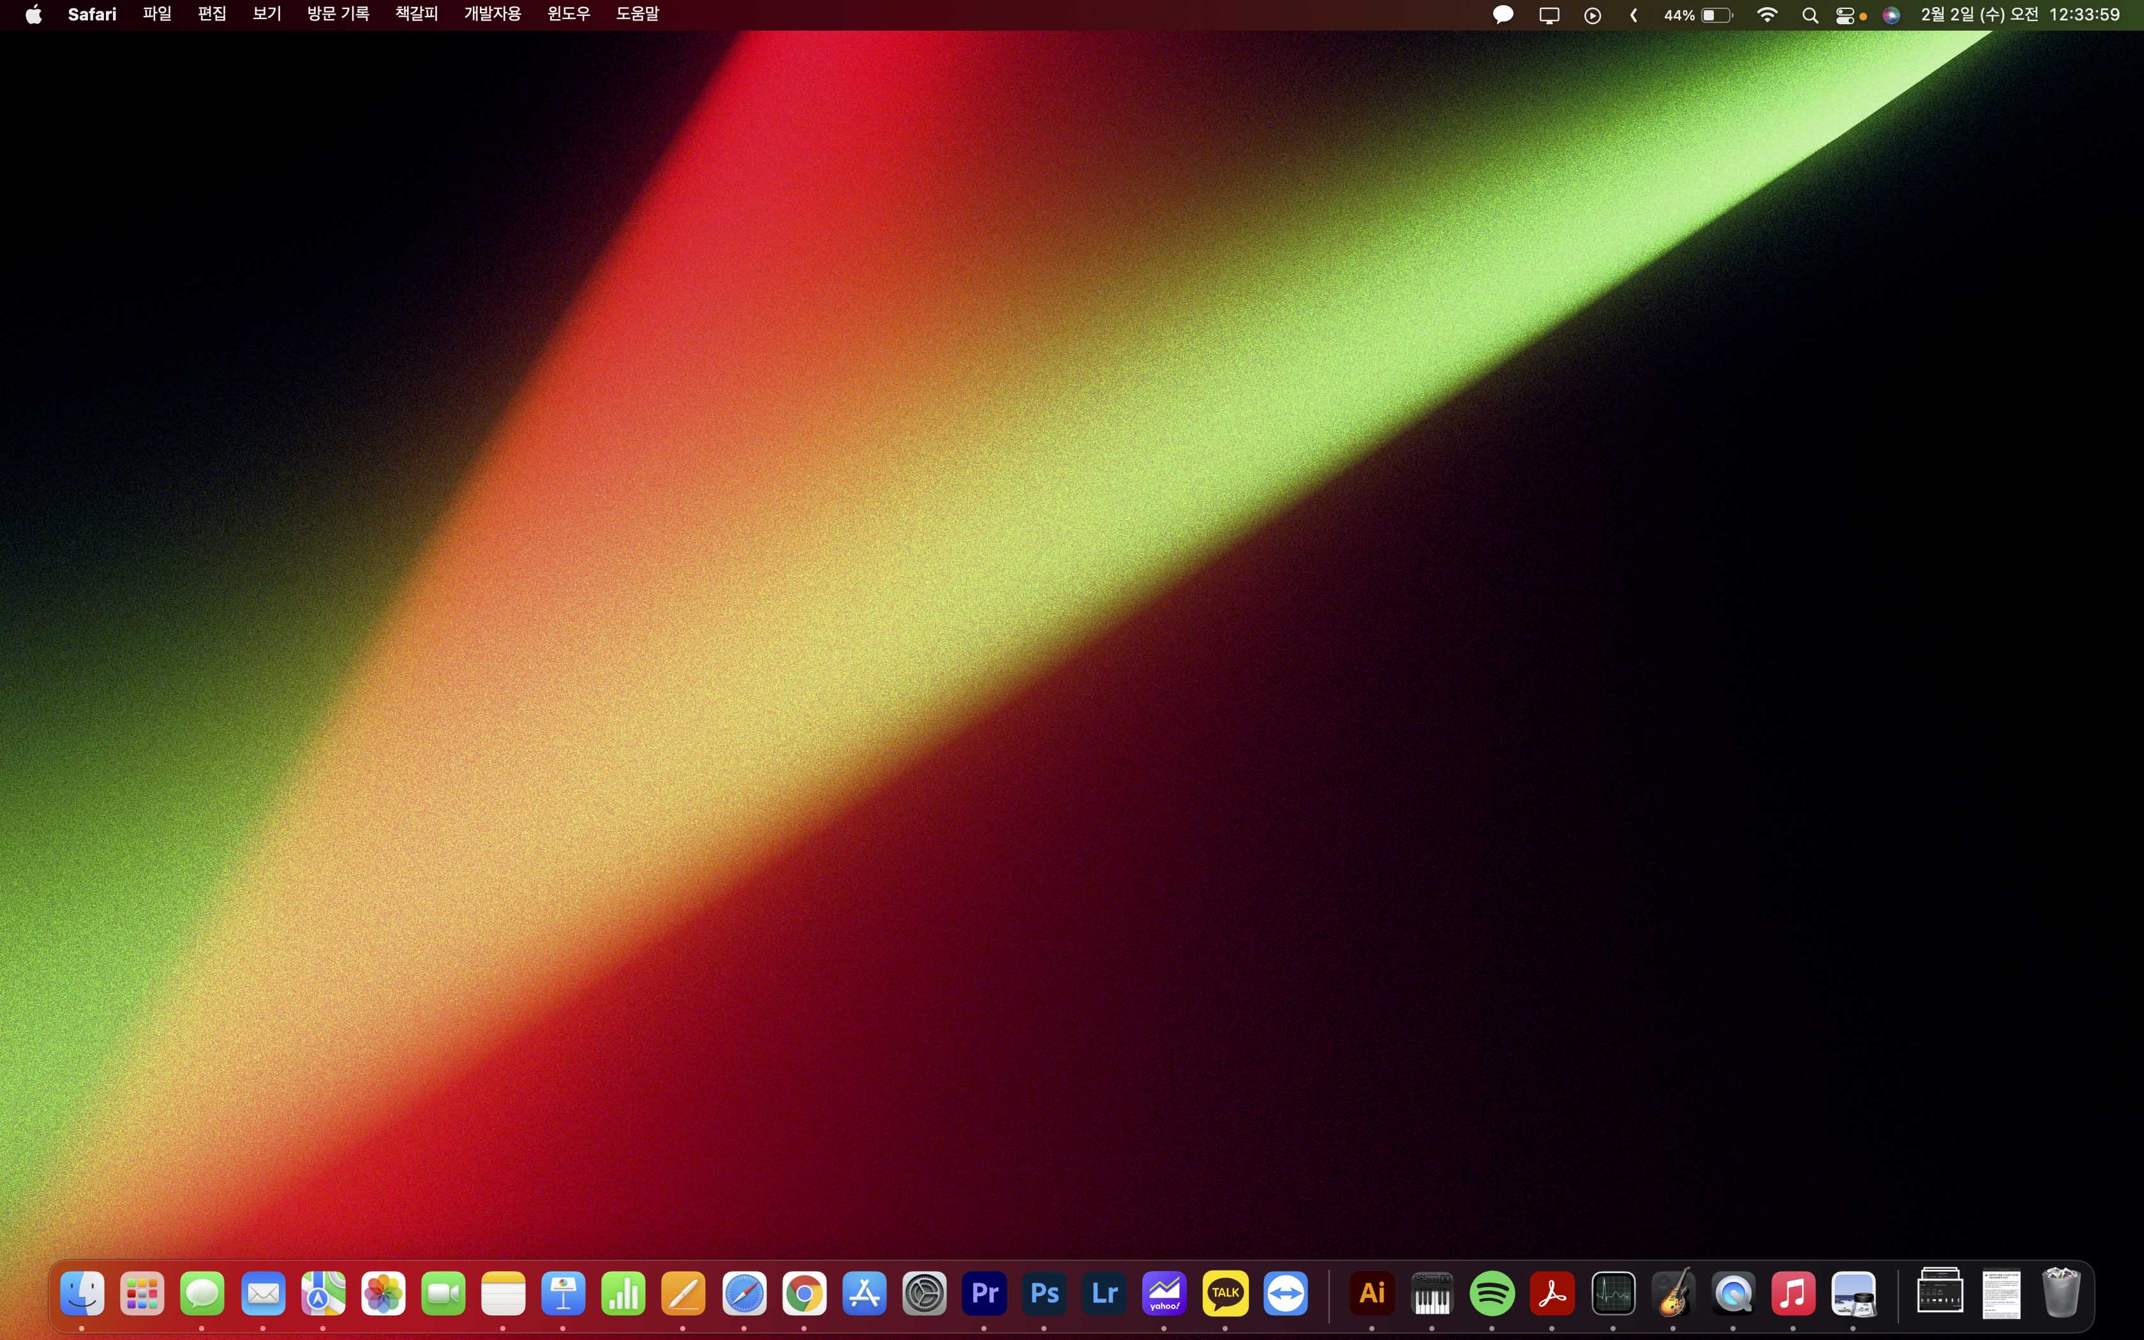Launch Google Chrome from the Dock
The height and width of the screenshot is (1340, 2144).
click(803, 1294)
